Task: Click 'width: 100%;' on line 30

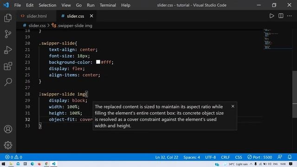Action: click(64, 107)
